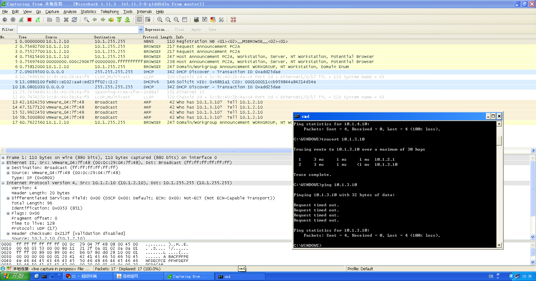The height and width of the screenshot is (281, 536).
Task: Open preferences (wrench icon)
Action: (x=221, y=20)
